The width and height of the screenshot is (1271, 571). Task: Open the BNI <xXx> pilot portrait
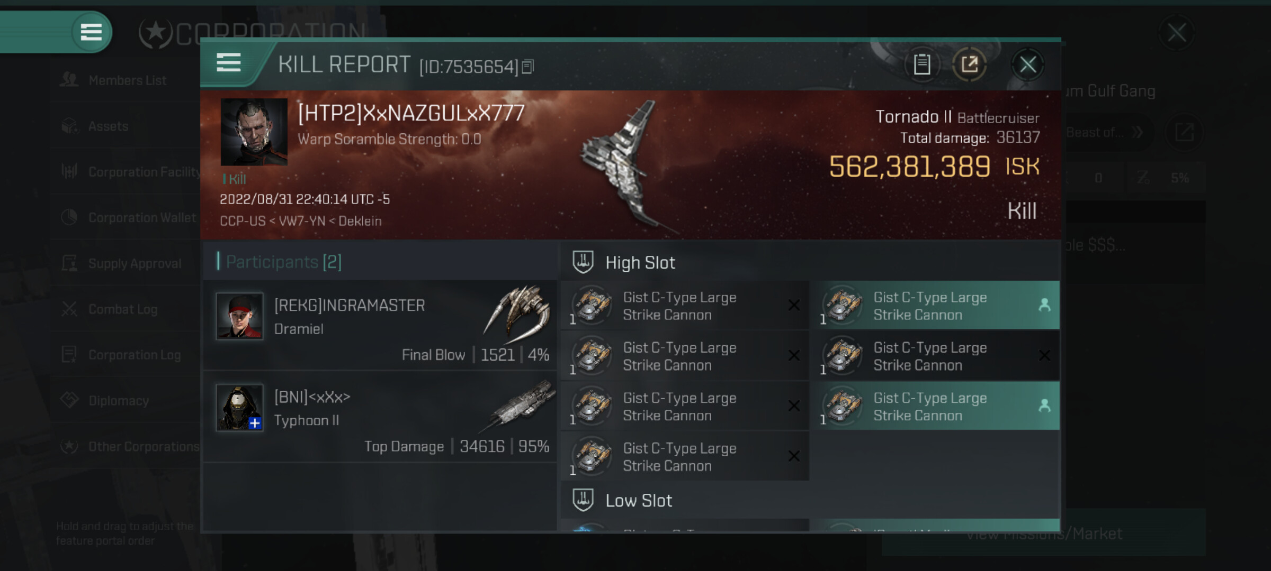(x=239, y=408)
